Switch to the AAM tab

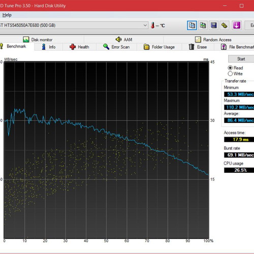tap(124, 40)
